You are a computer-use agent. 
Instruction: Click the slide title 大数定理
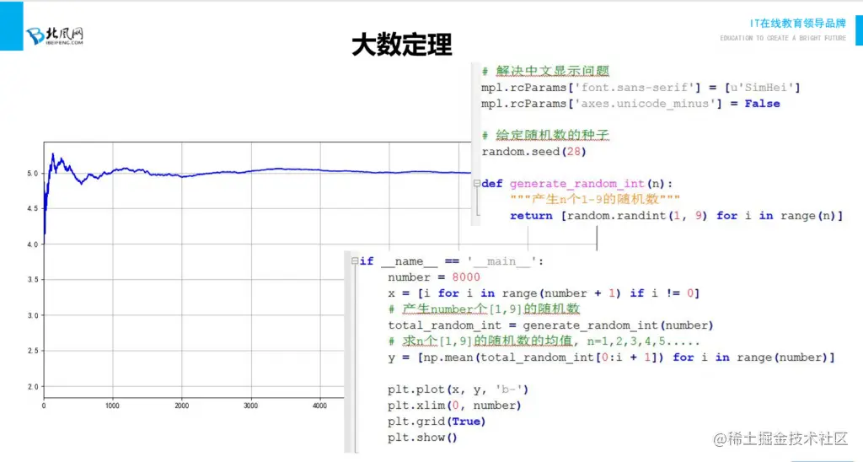click(402, 46)
